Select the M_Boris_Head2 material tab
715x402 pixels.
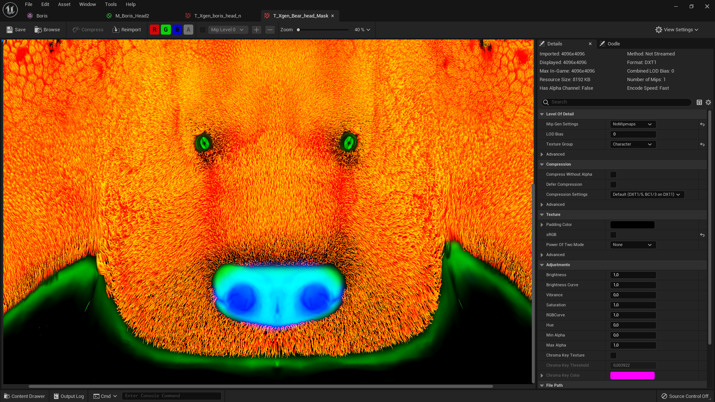[x=132, y=15]
